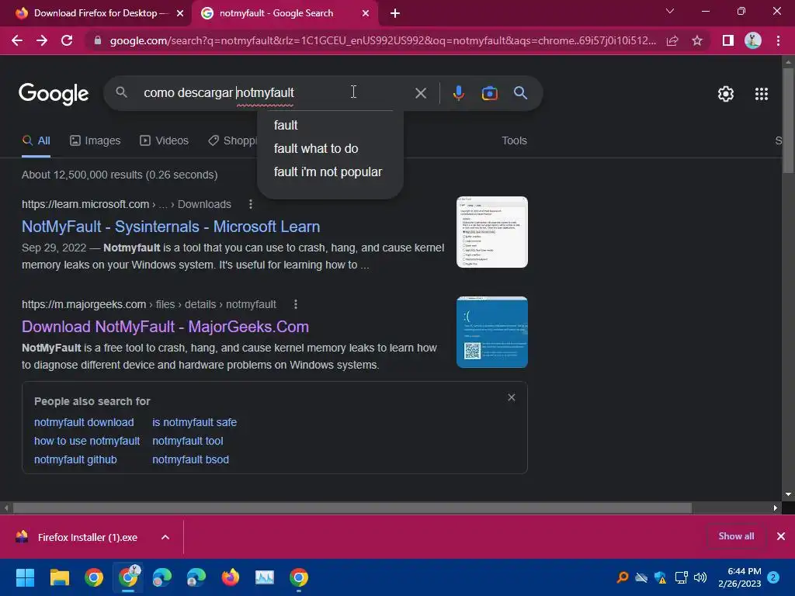Go back to previous page

[x=17, y=40]
